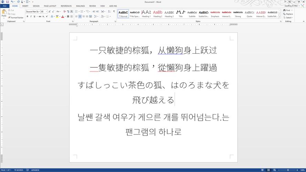
Task: Adjust the zoom slider in status bar
Action: pos(288,170)
